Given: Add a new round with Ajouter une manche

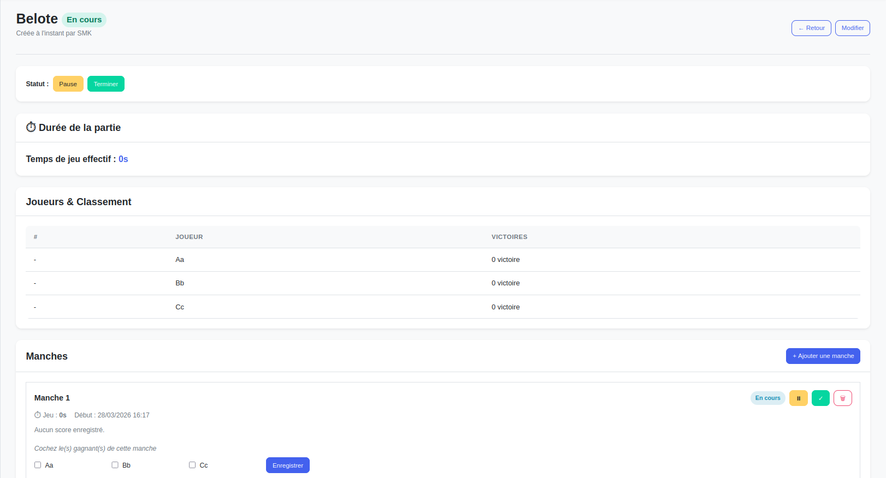Looking at the screenshot, I should [823, 356].
